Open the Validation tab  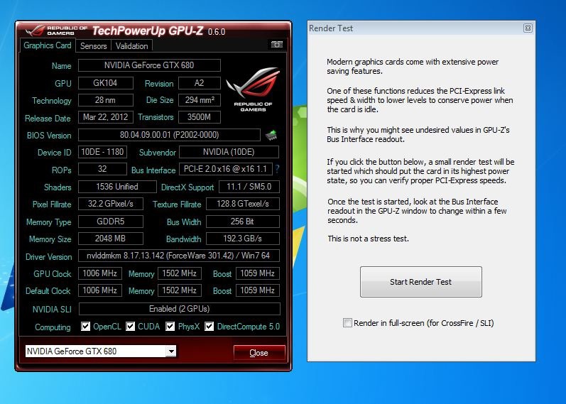(x=132, y=46)
